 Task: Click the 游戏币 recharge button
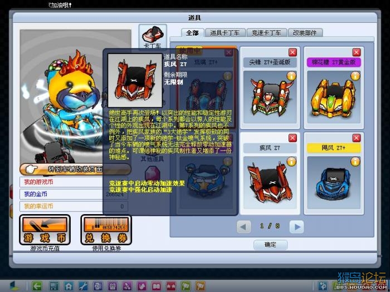pyautogui.click(x=45, y=230)
